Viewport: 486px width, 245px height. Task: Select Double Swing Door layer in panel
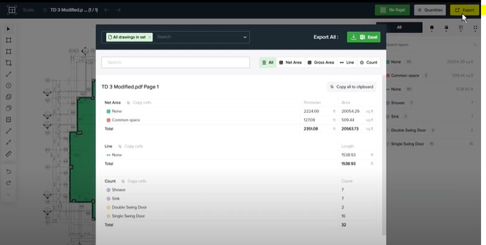tap(430, 130)
